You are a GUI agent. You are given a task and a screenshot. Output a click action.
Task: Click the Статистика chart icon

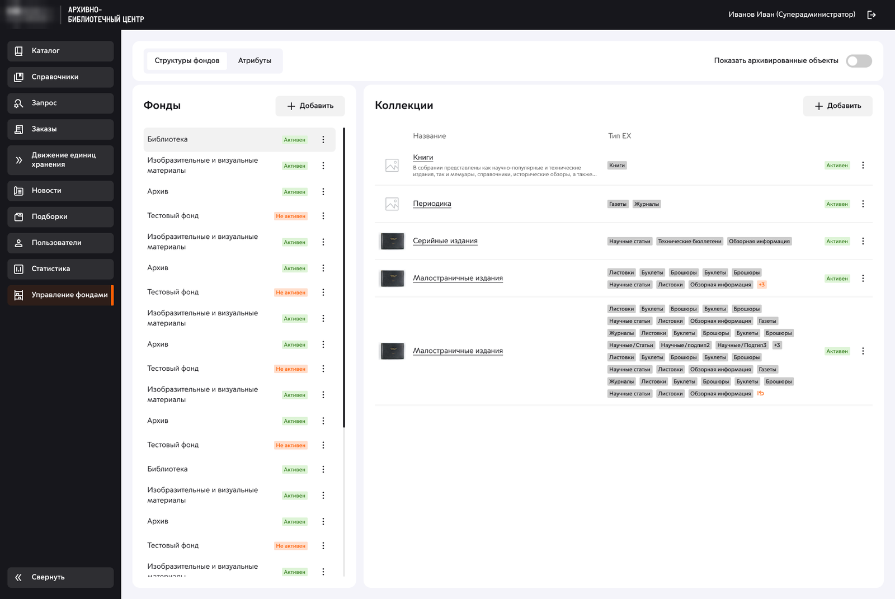(18, 269)
